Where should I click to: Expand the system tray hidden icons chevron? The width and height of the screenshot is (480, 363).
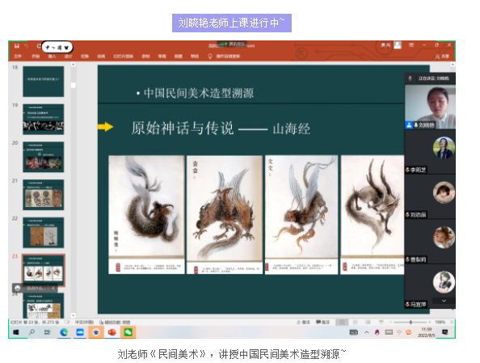366,332
